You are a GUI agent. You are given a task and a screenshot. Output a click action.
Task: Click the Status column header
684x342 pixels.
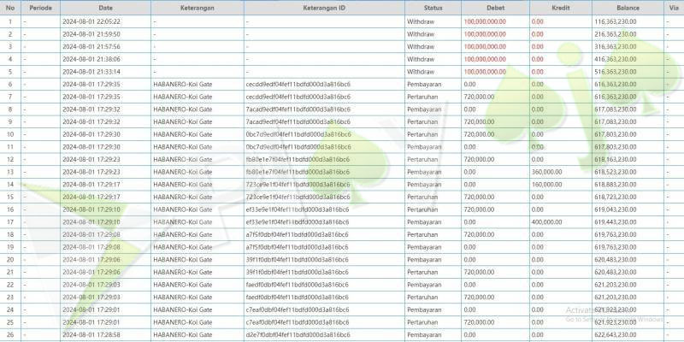point(433,7)
